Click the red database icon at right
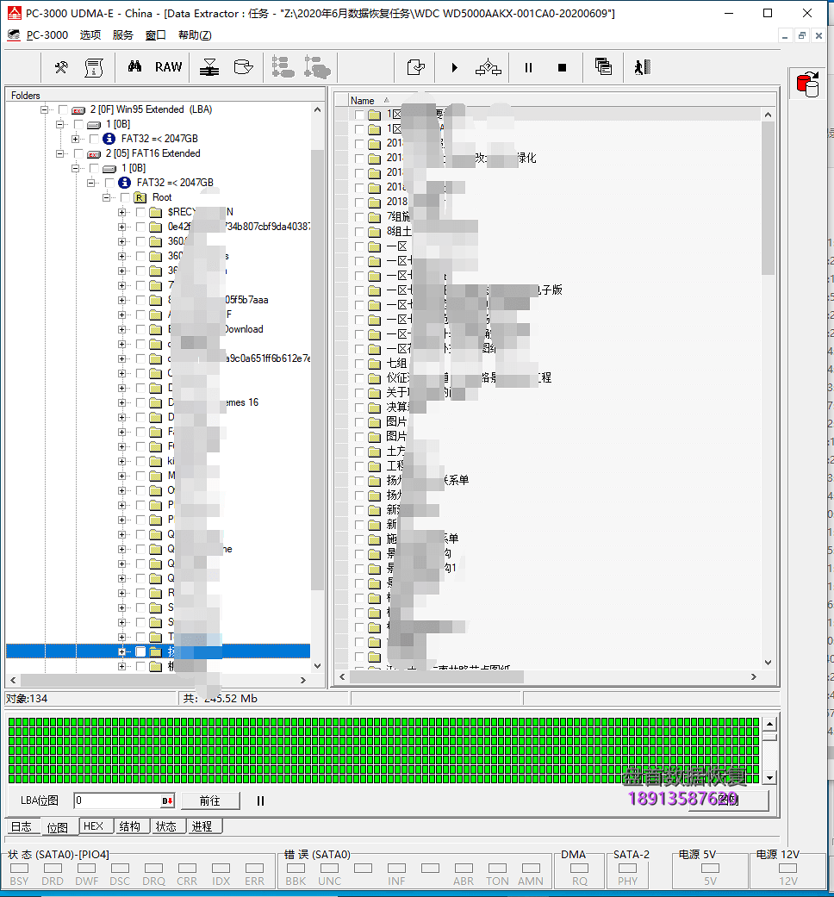The height and width of the screenshot is (897, 834). 807,84
